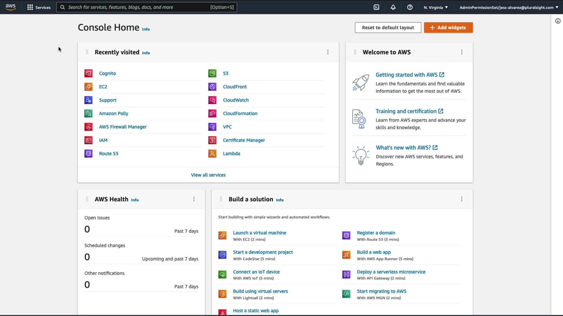563x316 pixels.
Task: Open the help question mark icon
Action: [x=410, y=7]
